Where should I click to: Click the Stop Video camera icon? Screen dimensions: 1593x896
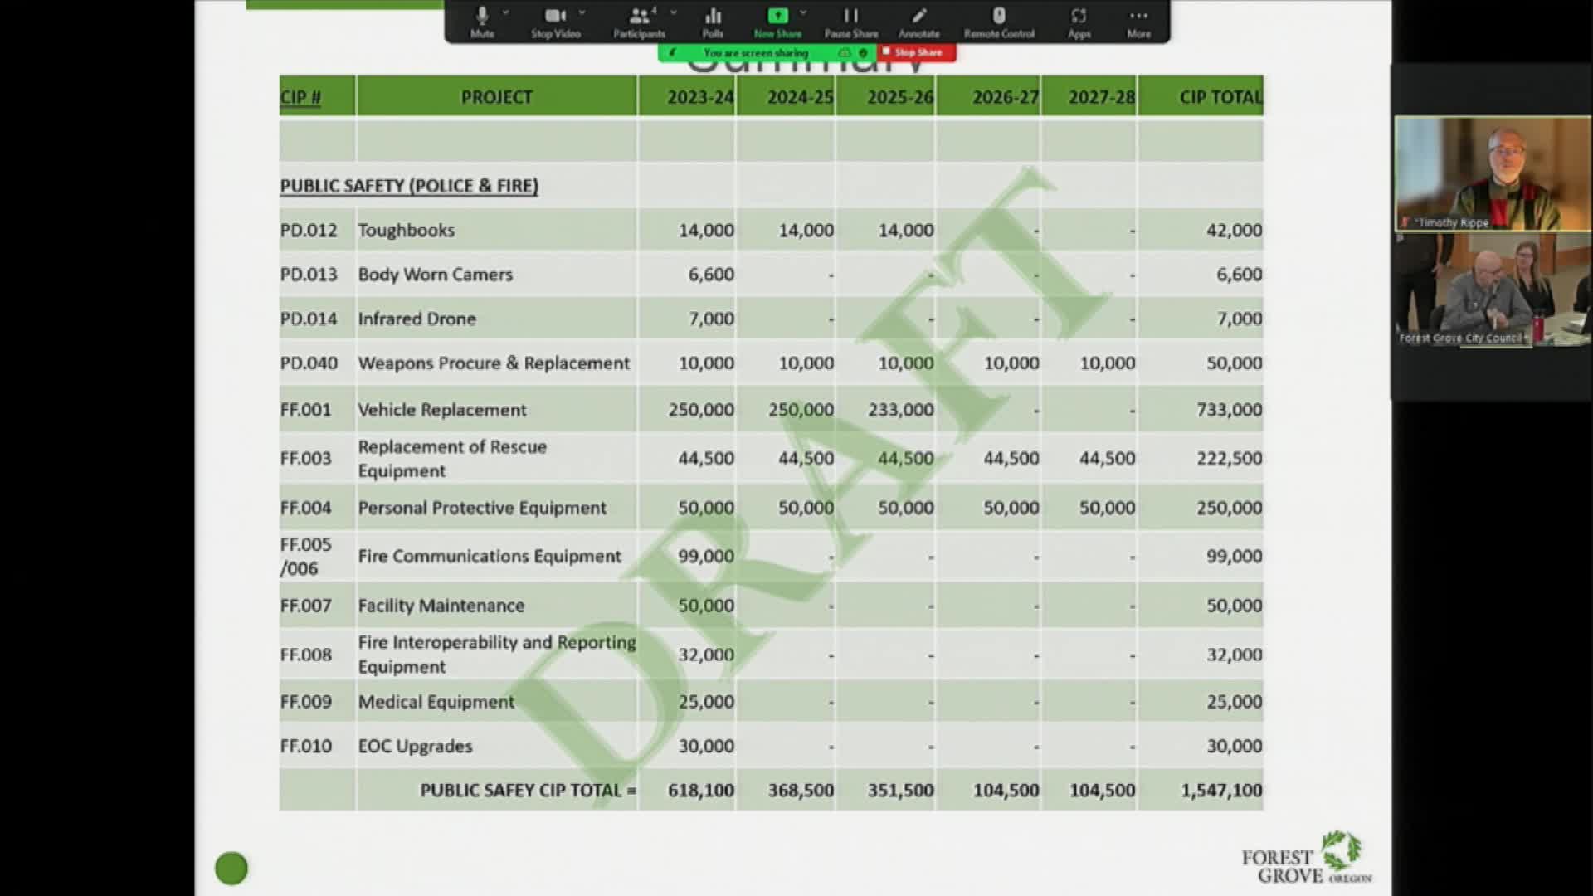tap(555, 22)
